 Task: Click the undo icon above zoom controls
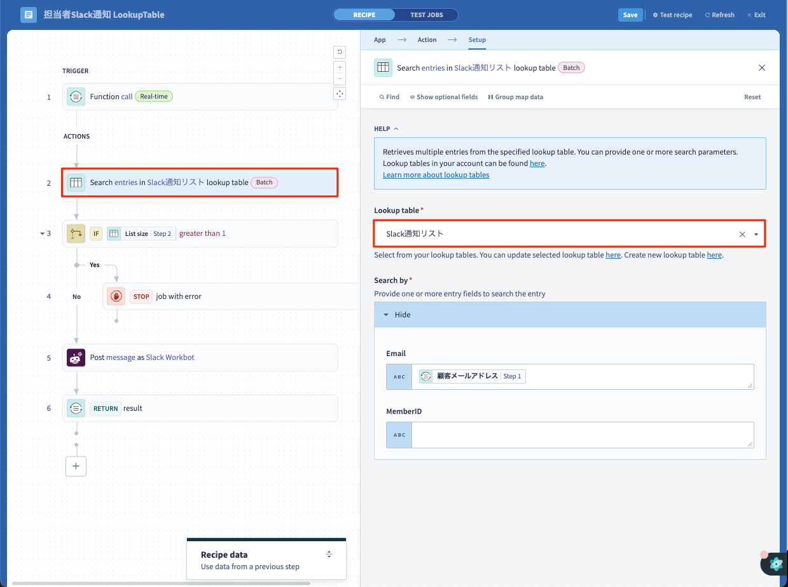tap(340, 52)
